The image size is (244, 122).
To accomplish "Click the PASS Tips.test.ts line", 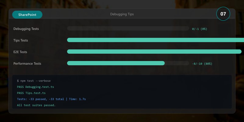I will pyautogui.click(x=31, y=93).
